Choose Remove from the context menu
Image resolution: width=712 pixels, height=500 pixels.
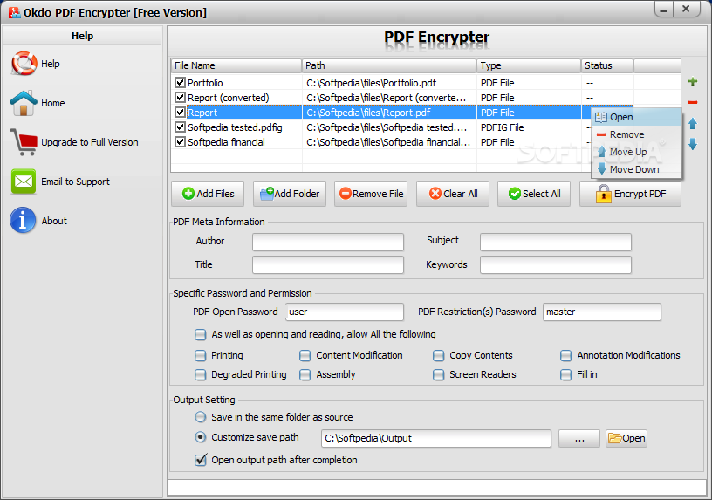click(636, 134)
